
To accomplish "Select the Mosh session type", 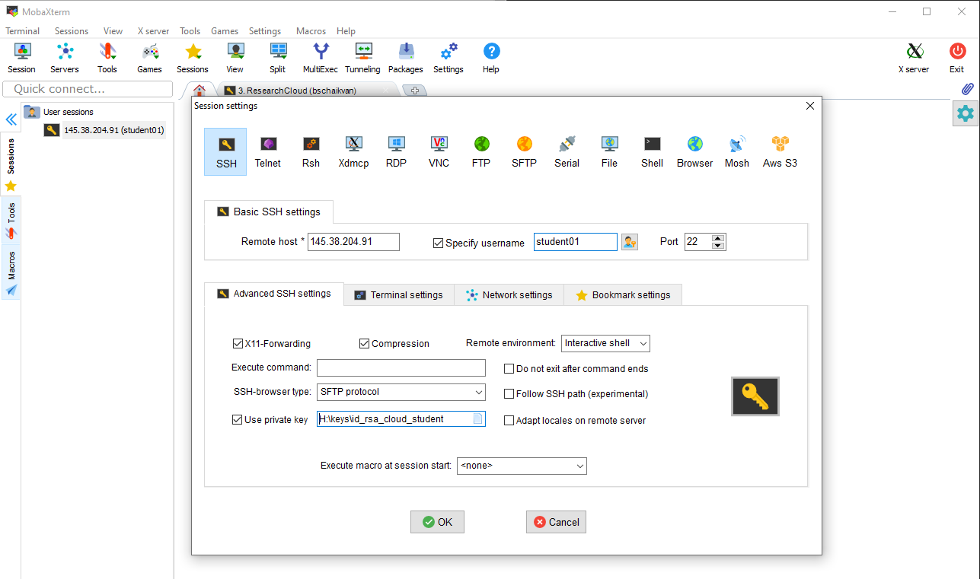I will pos(737,151).
